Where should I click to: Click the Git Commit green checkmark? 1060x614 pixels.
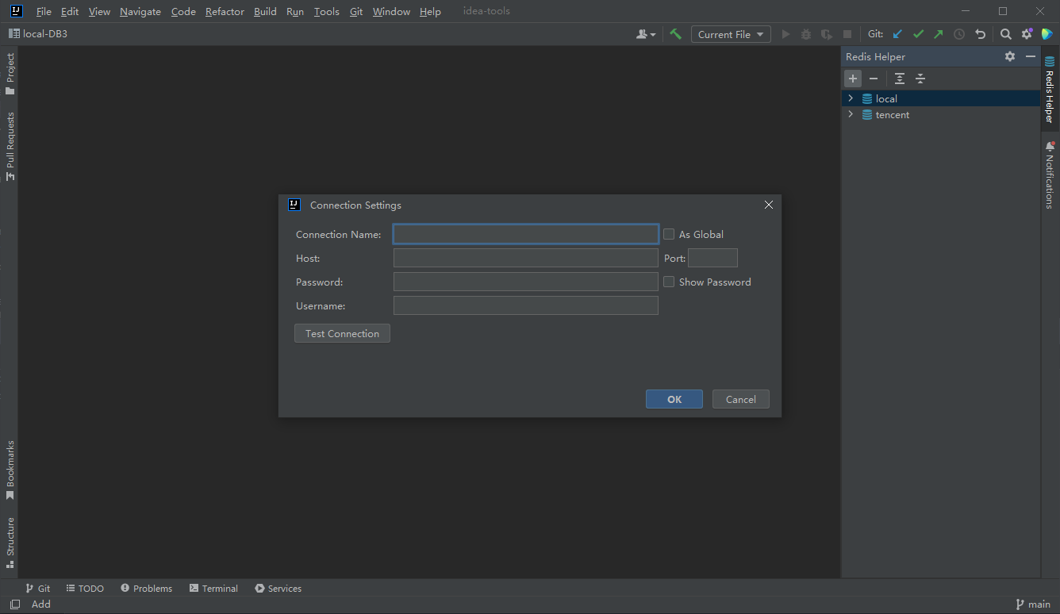point(918,34)
